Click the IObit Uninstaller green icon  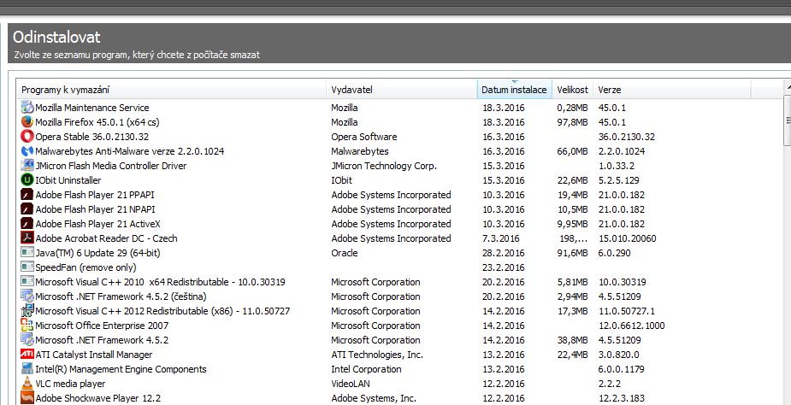[x=27, y=180]
